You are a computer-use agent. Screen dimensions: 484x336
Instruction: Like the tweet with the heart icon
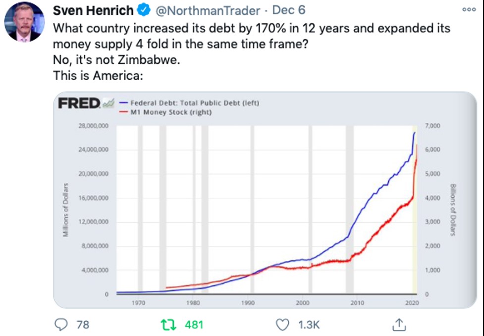282,324
